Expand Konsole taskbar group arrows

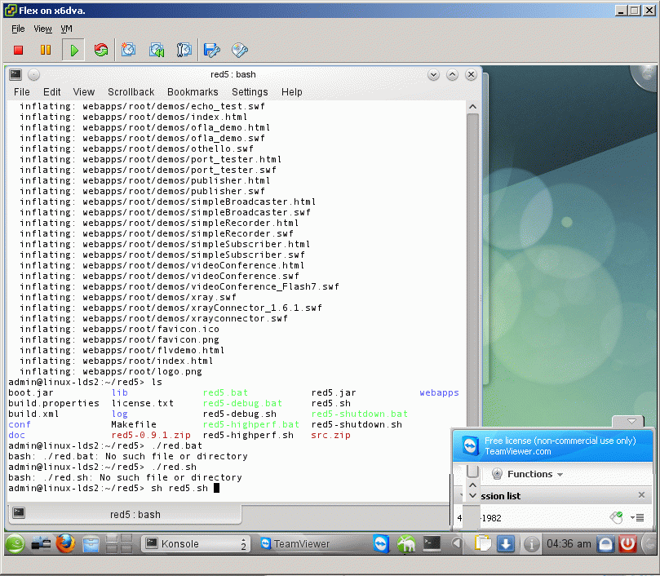click(x=243, y=543)
